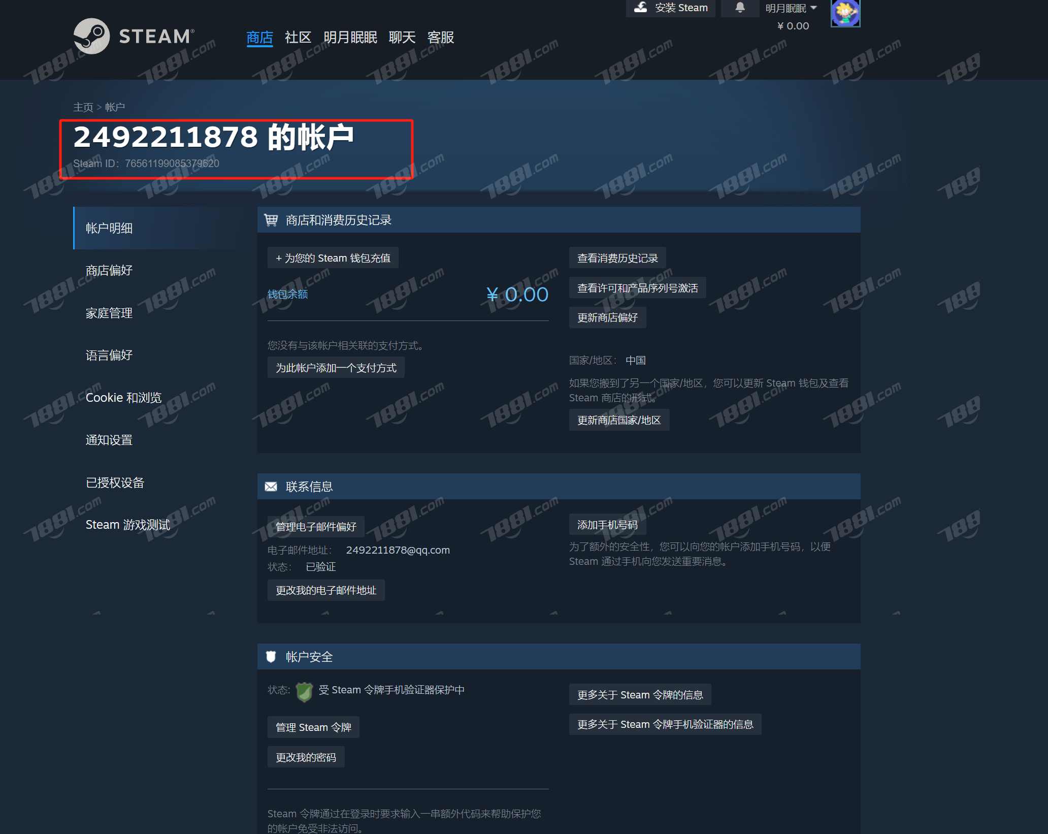Click 更改我的电子邮件地址 button
This screenshot has width=1048, height=834.
[x=326, y=590]
